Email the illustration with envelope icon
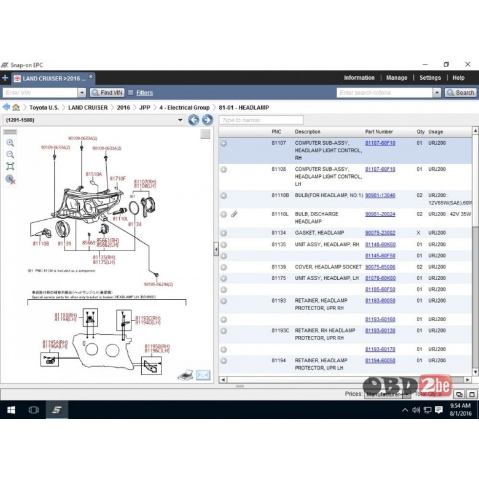Viewport: 479px width, 479px height. (x=203, y=375)
